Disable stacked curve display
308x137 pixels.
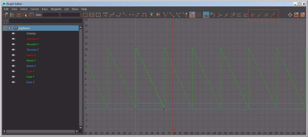tap(245, 15)
